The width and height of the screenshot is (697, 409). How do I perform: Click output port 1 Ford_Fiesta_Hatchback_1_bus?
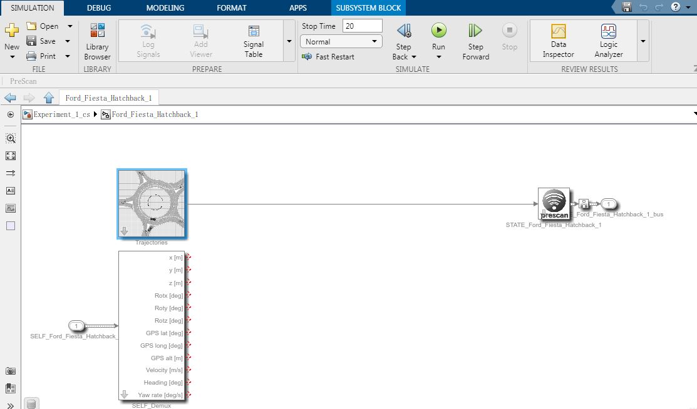(x=609, y=204)
